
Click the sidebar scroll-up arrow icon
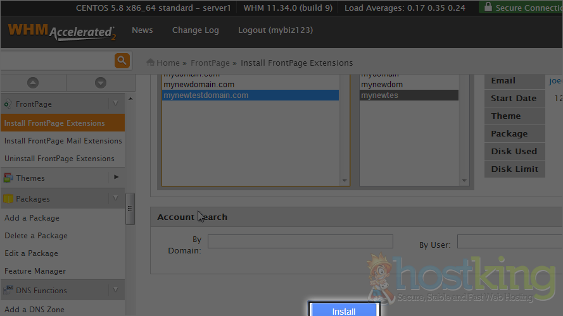pyautogui.click(x=33, y=83)
